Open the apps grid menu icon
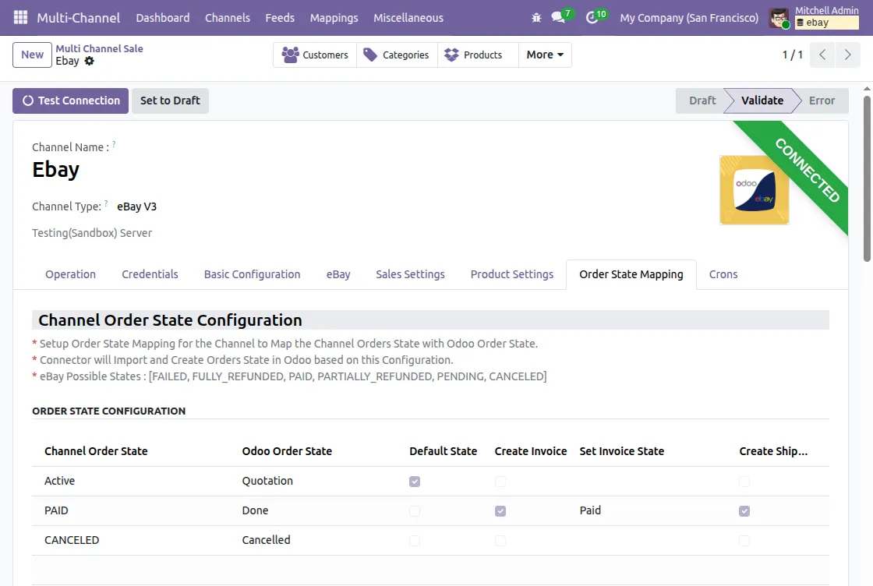This screenshot has height=586, width=873. click(20, 18)
